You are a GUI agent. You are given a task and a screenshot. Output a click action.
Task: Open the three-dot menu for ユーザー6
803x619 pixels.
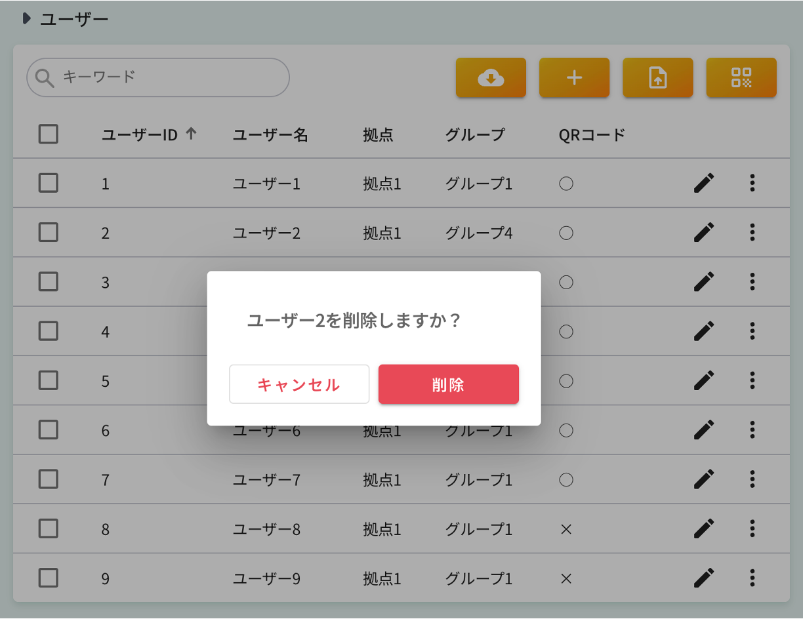(x=752, y=430)
